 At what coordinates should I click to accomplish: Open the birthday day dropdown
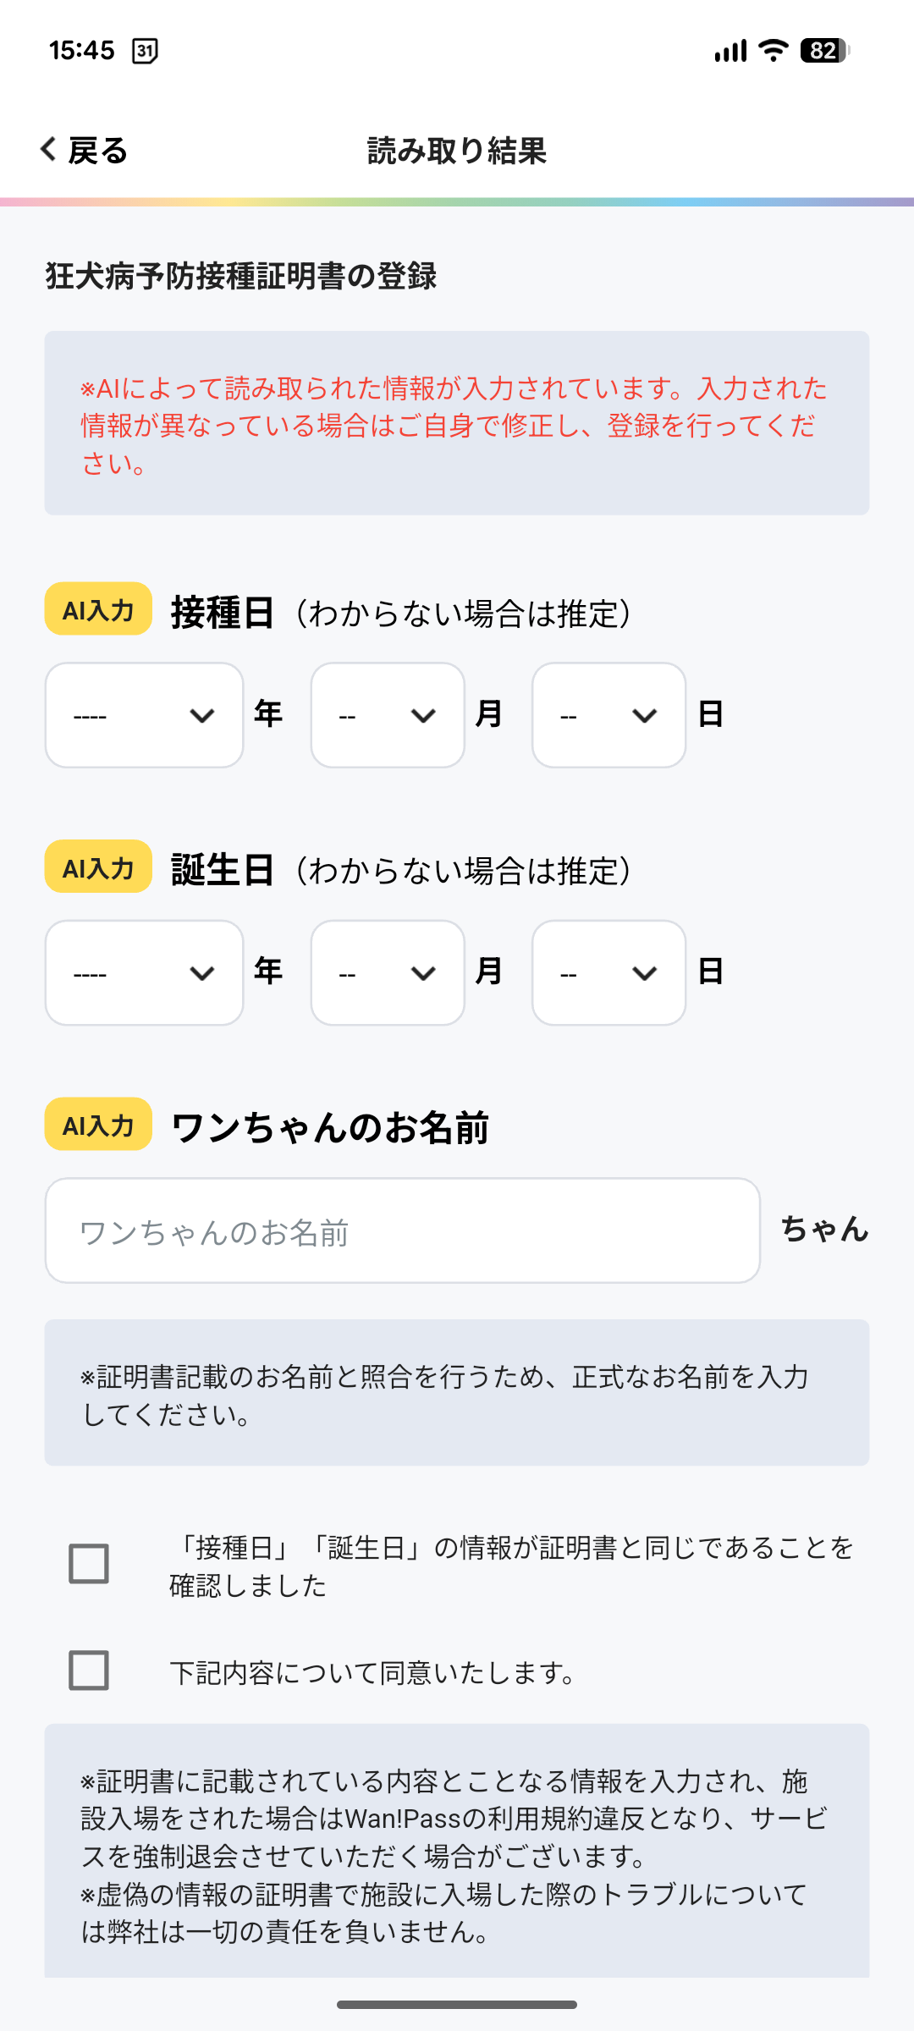608,973
